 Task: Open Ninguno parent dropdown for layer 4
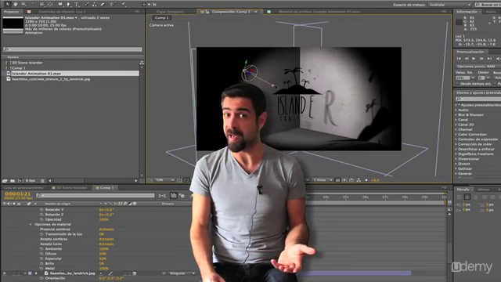click(x=182, y=273)
